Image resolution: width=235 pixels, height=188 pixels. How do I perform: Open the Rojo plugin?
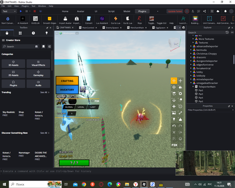point(140,20)
